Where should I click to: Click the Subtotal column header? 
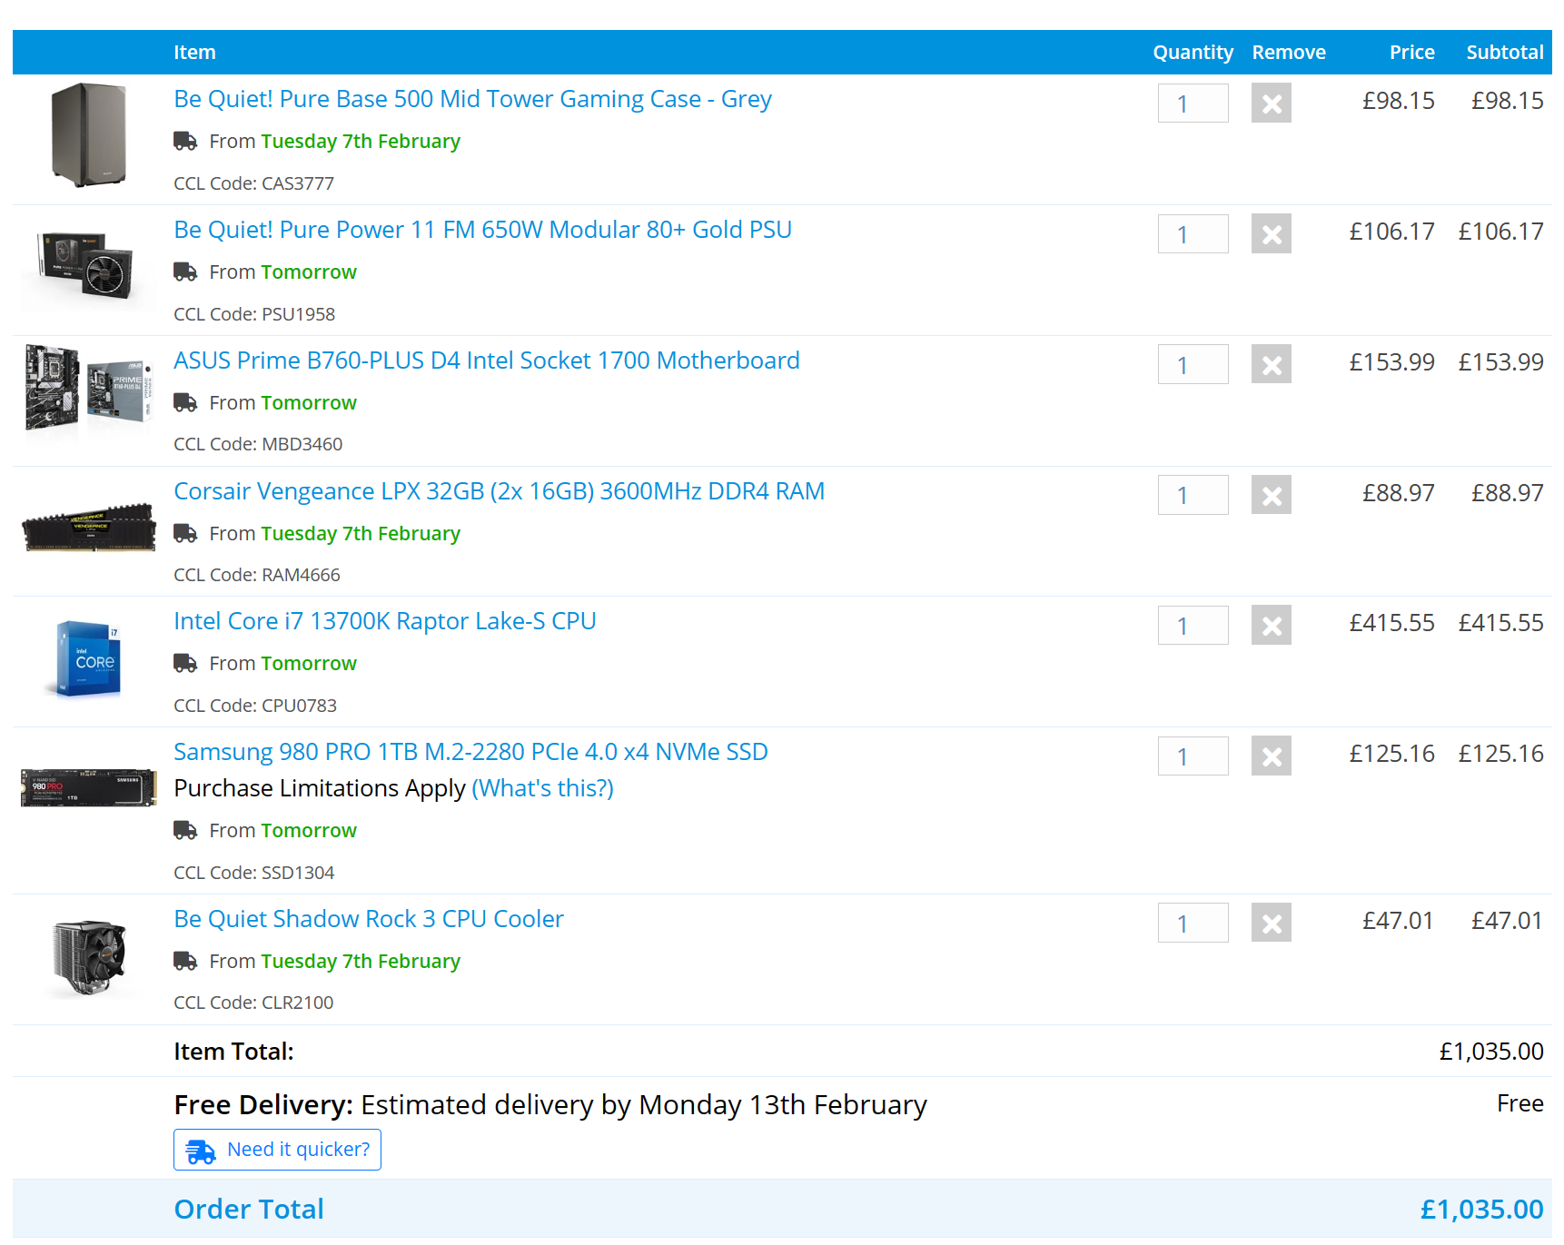point(1505,53)
